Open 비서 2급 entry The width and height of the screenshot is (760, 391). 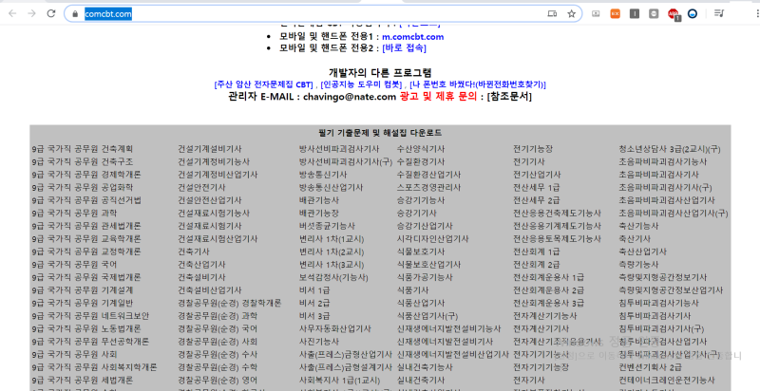point(314,303)
